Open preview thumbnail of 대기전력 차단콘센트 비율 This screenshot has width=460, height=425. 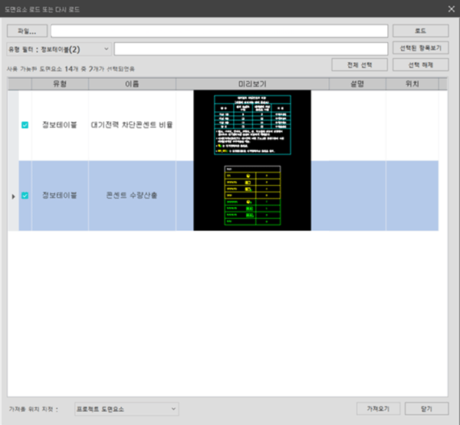click(252, 125)
